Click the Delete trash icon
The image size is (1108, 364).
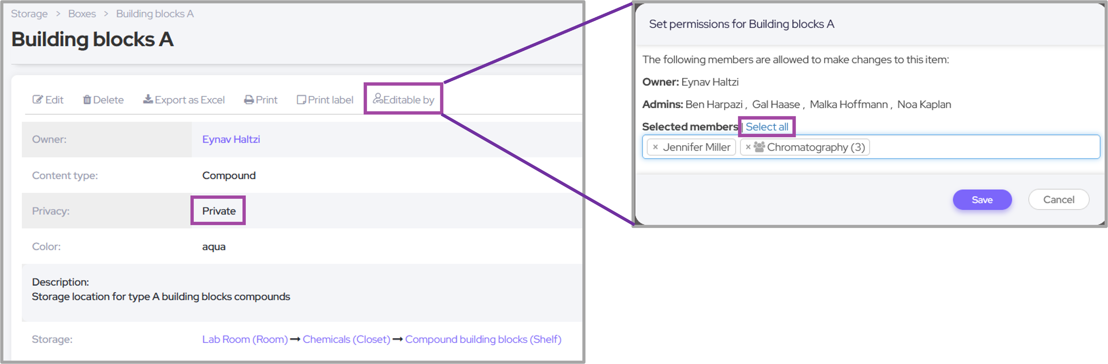[x=87, y=100]
